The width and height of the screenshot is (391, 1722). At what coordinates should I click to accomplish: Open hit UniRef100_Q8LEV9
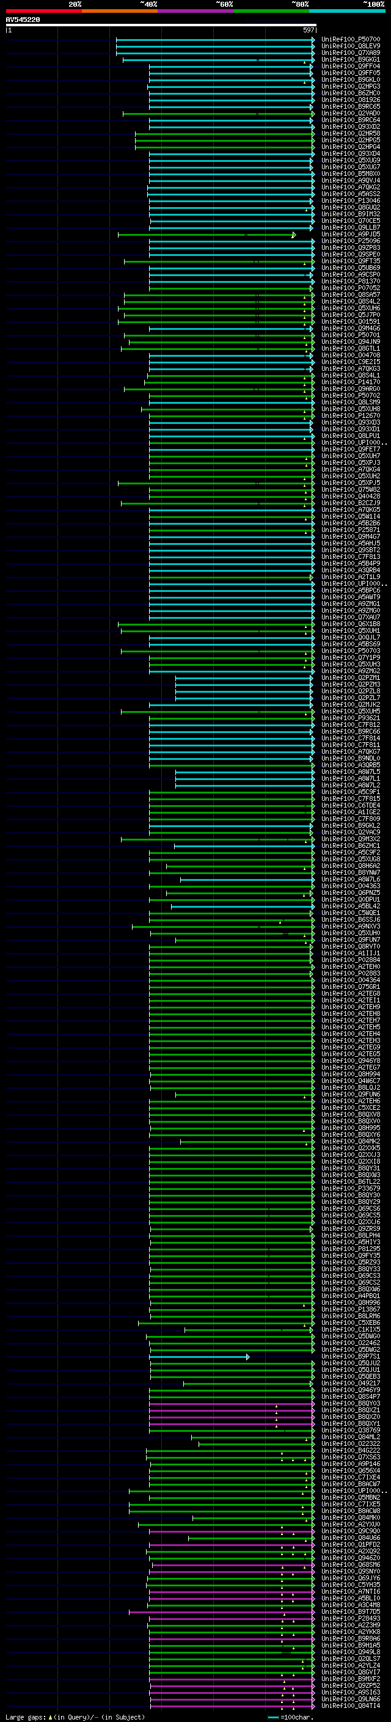pyautogui.click(x=351, y=46)
